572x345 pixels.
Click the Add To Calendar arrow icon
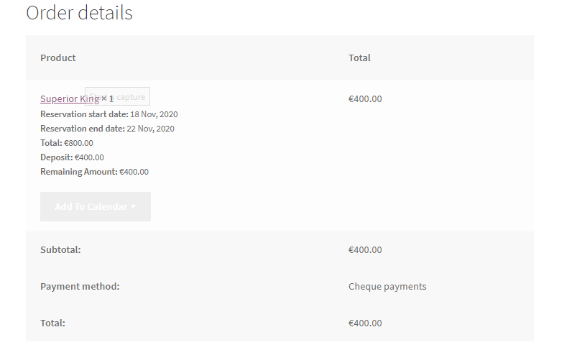pos(134,207)
